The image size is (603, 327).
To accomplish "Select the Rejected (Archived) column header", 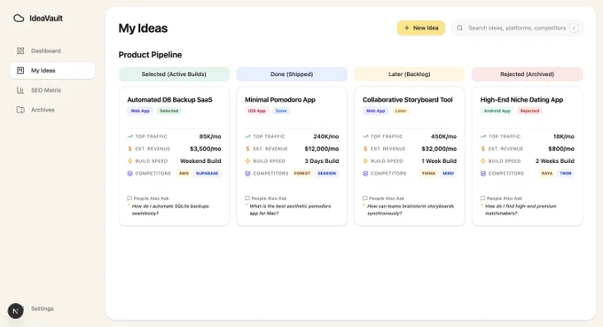I will click(527, 74).
